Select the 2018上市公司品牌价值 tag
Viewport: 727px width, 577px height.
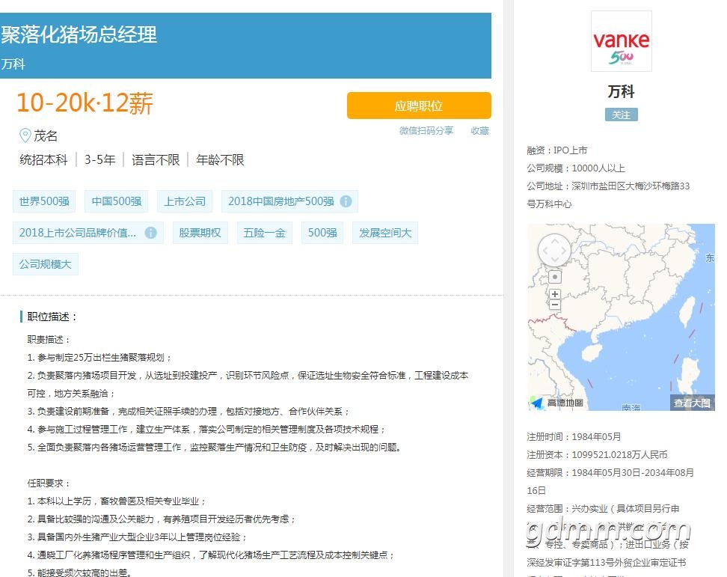click(88, 233)
